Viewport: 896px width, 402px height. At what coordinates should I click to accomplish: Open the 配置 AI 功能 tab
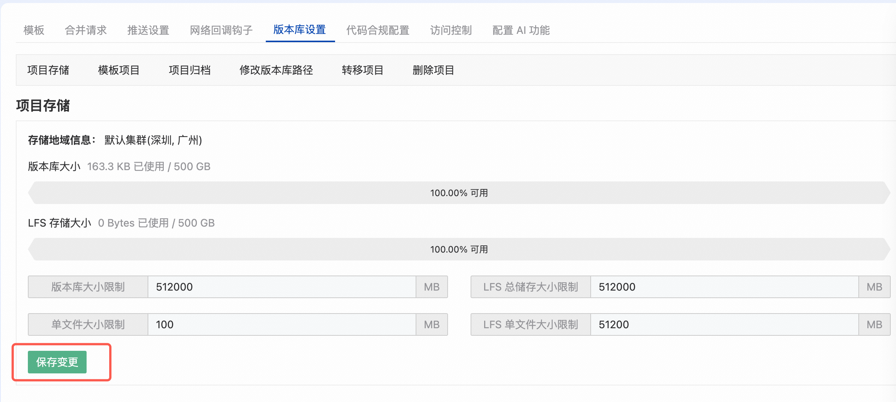tap(521, 30)
